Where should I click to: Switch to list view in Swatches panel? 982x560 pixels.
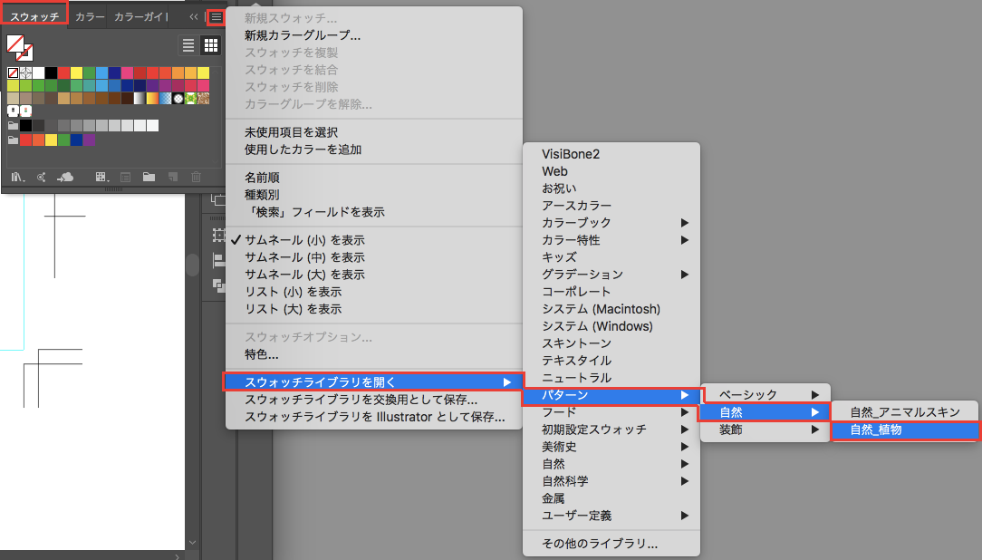click(188, 45)
